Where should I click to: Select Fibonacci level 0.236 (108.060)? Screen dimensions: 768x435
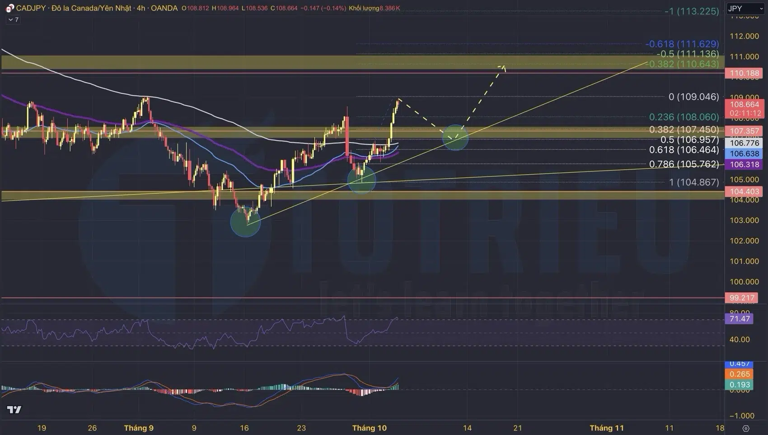click(684, 117)
